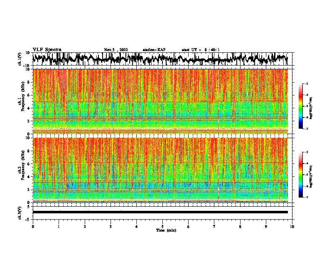Click tick label "7" on the Time axis
Image resolution: width=329 pixels, height=254 pixels.
pos(214,227)
